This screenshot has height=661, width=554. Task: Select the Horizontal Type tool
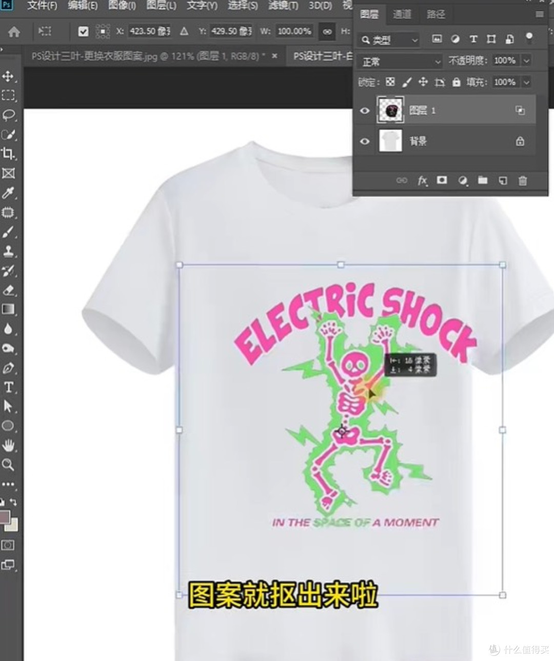pyautogui.click(x=8, y=387)
